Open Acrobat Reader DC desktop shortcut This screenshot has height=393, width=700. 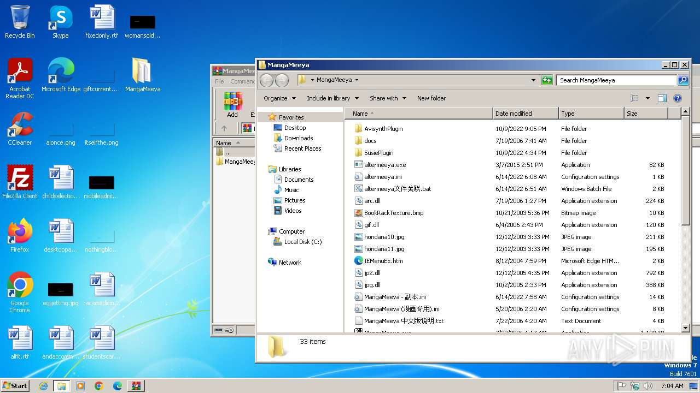(20, 79)
